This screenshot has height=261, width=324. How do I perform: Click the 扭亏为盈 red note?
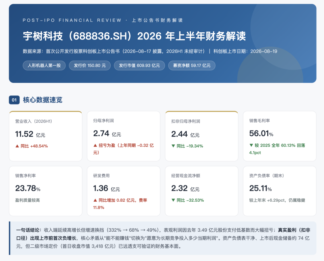click(x=124, y=149)
